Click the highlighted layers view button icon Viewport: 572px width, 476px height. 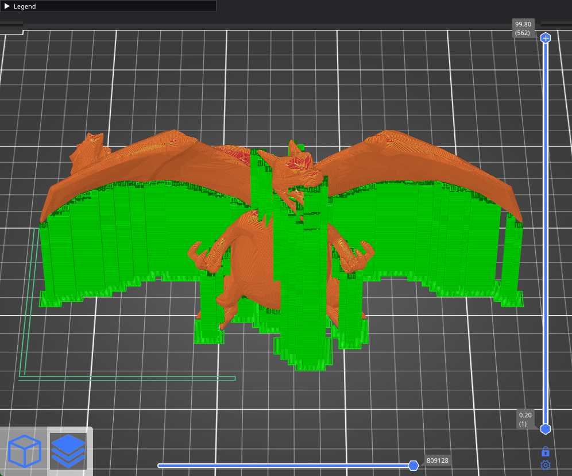pyautogui.click(x=68, y=451)
